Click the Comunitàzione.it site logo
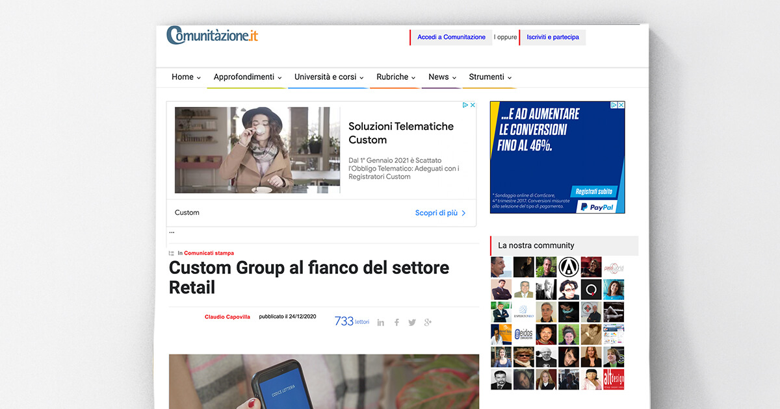Viewport: 780px width, 409px height. (x=213, y=35)
